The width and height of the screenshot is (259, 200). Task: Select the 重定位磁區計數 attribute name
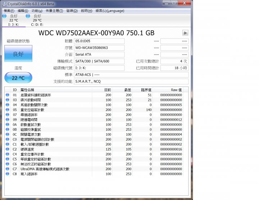pos(32,110)
